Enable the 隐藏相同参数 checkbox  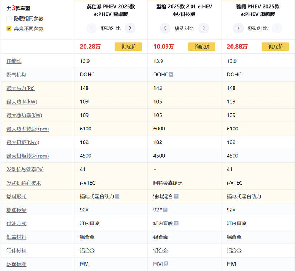pos(9,19)
